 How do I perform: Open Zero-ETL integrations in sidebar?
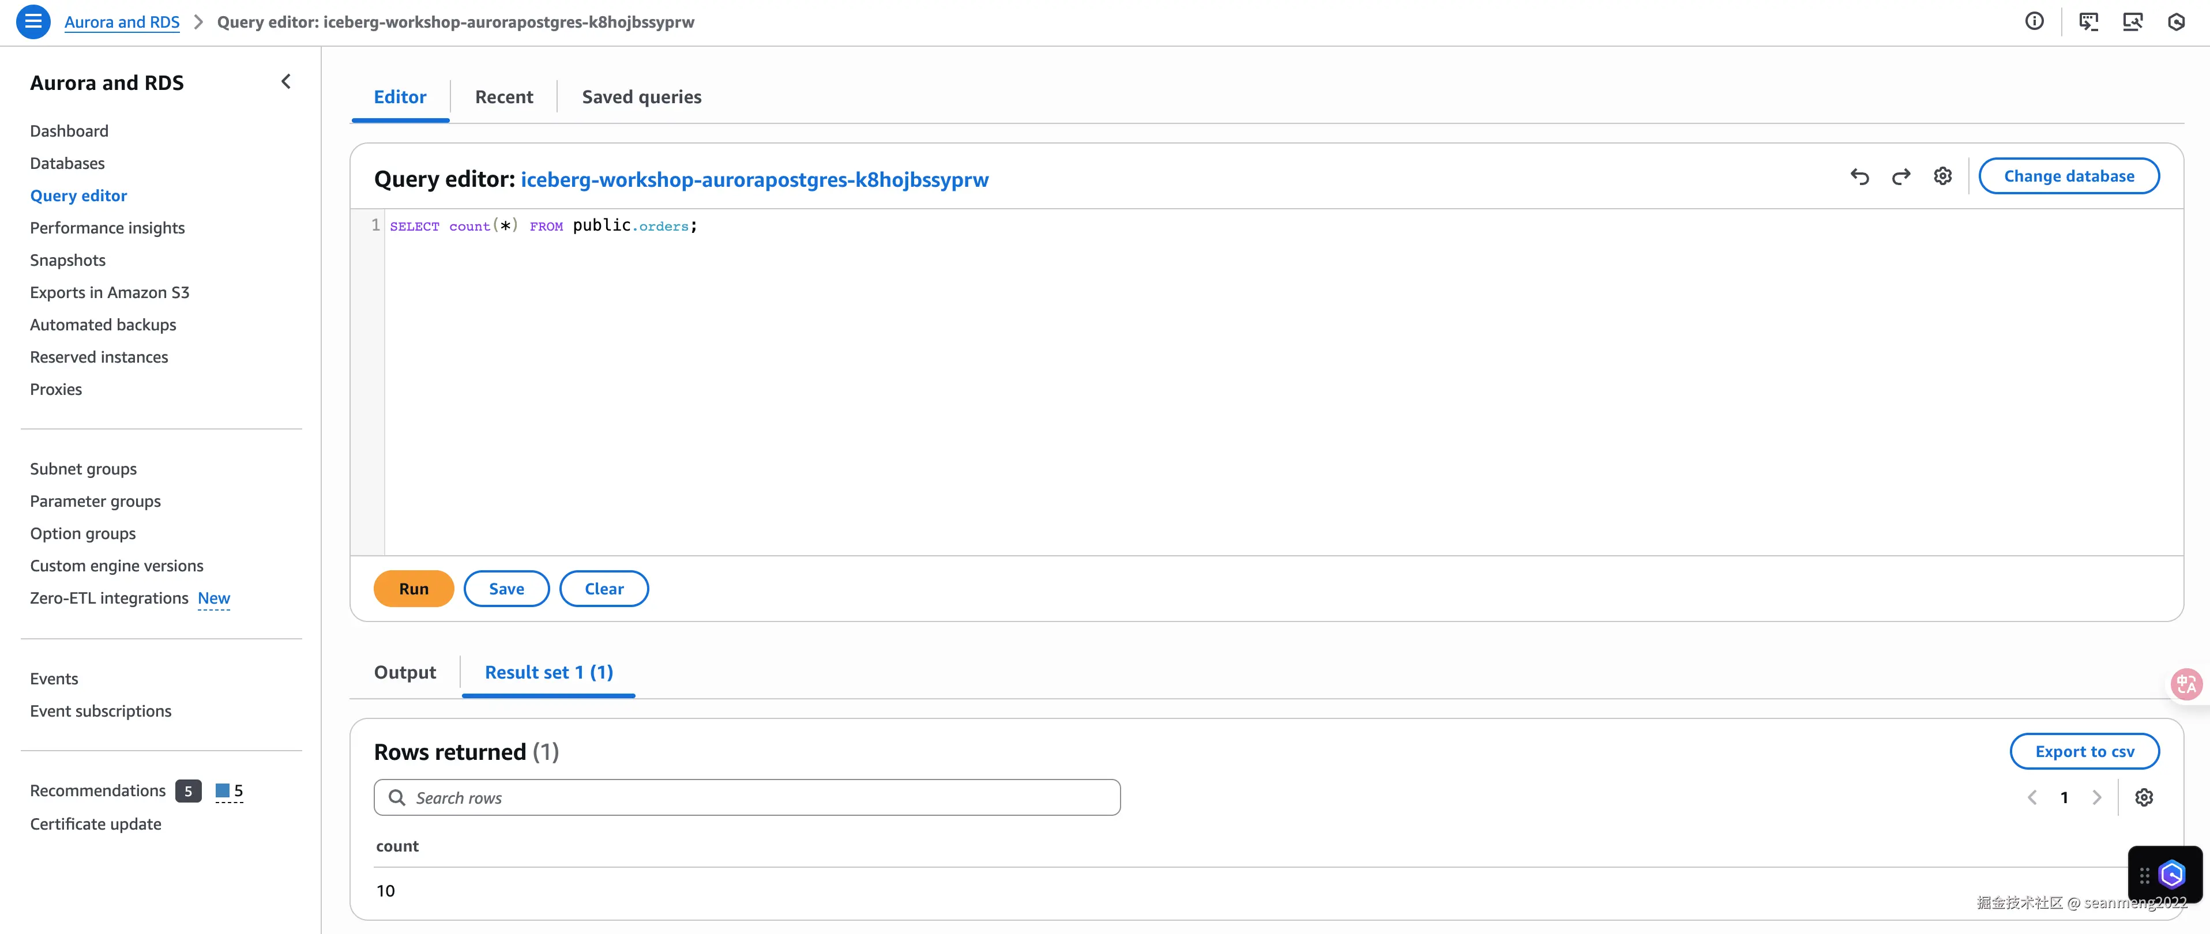[109, 598]
